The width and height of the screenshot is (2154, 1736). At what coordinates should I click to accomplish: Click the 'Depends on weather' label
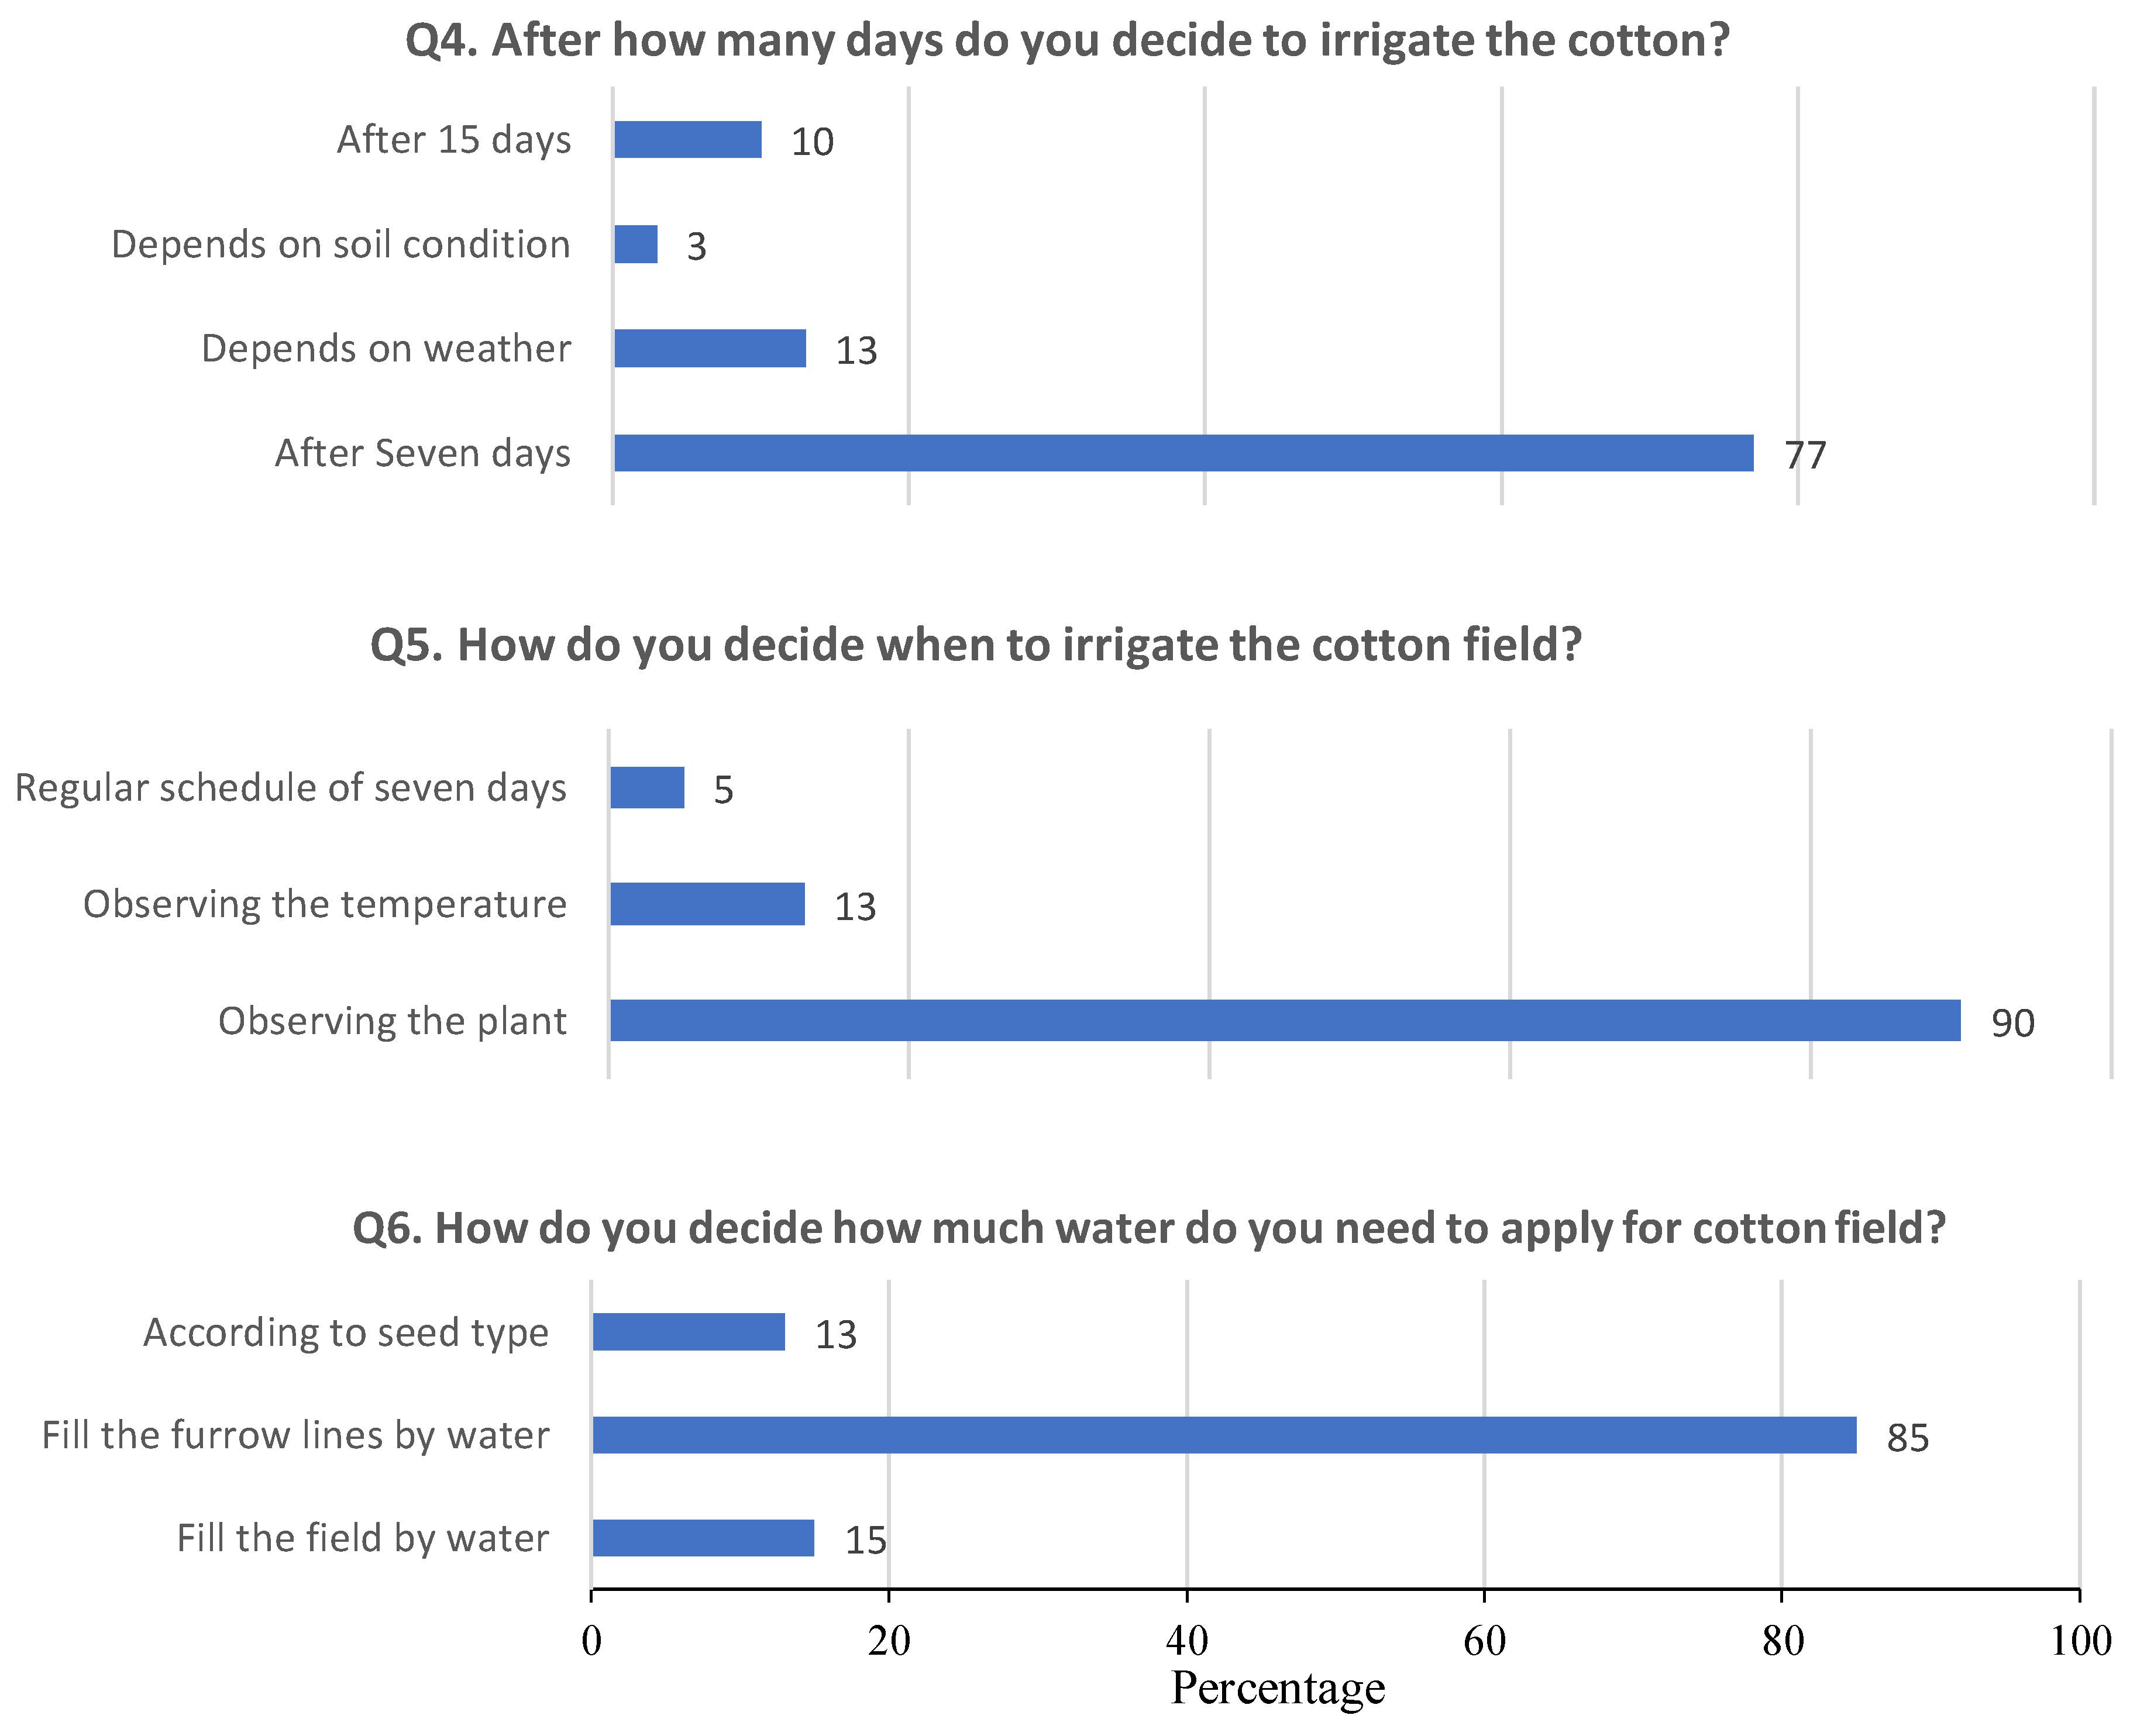386,349
